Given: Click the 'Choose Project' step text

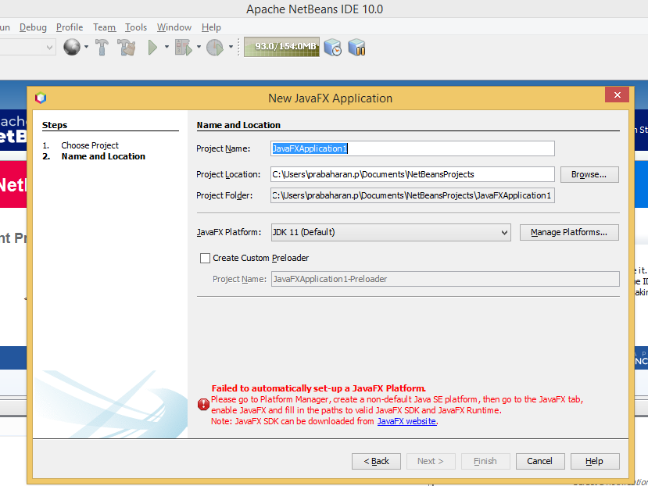Looking at the screenshot, I should [90, 145].
